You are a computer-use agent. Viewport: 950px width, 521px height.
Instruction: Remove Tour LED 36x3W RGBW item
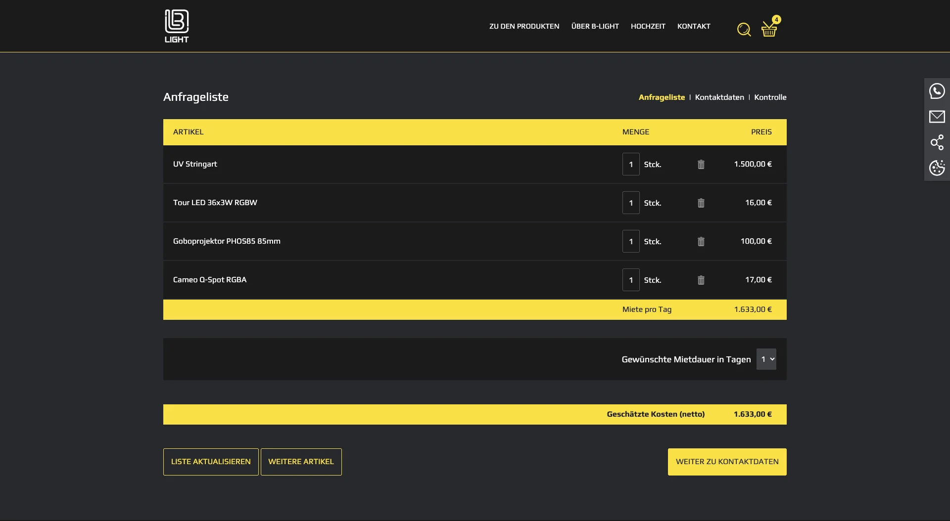point(701,203)
